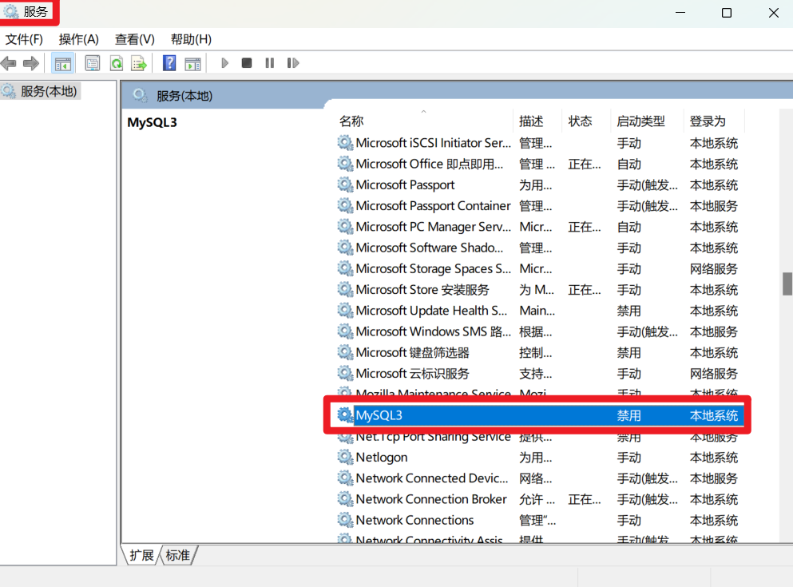The height and width of the screenshot is (587, 793).
Task: Open the 操作(A) menu
Action: (78, 39)
